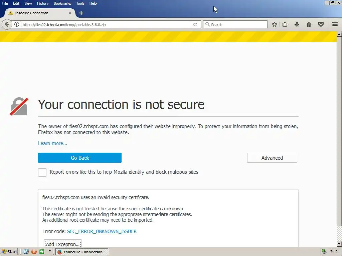Click the search magnifier icon
Screen dimensions: 342x256
point(208,24)
